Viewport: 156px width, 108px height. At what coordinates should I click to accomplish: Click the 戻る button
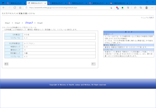coord(6,64)
